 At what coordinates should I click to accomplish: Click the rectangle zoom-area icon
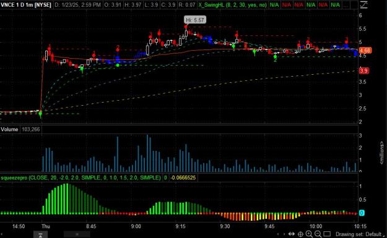pyautogui.click(x=327, y=234)
